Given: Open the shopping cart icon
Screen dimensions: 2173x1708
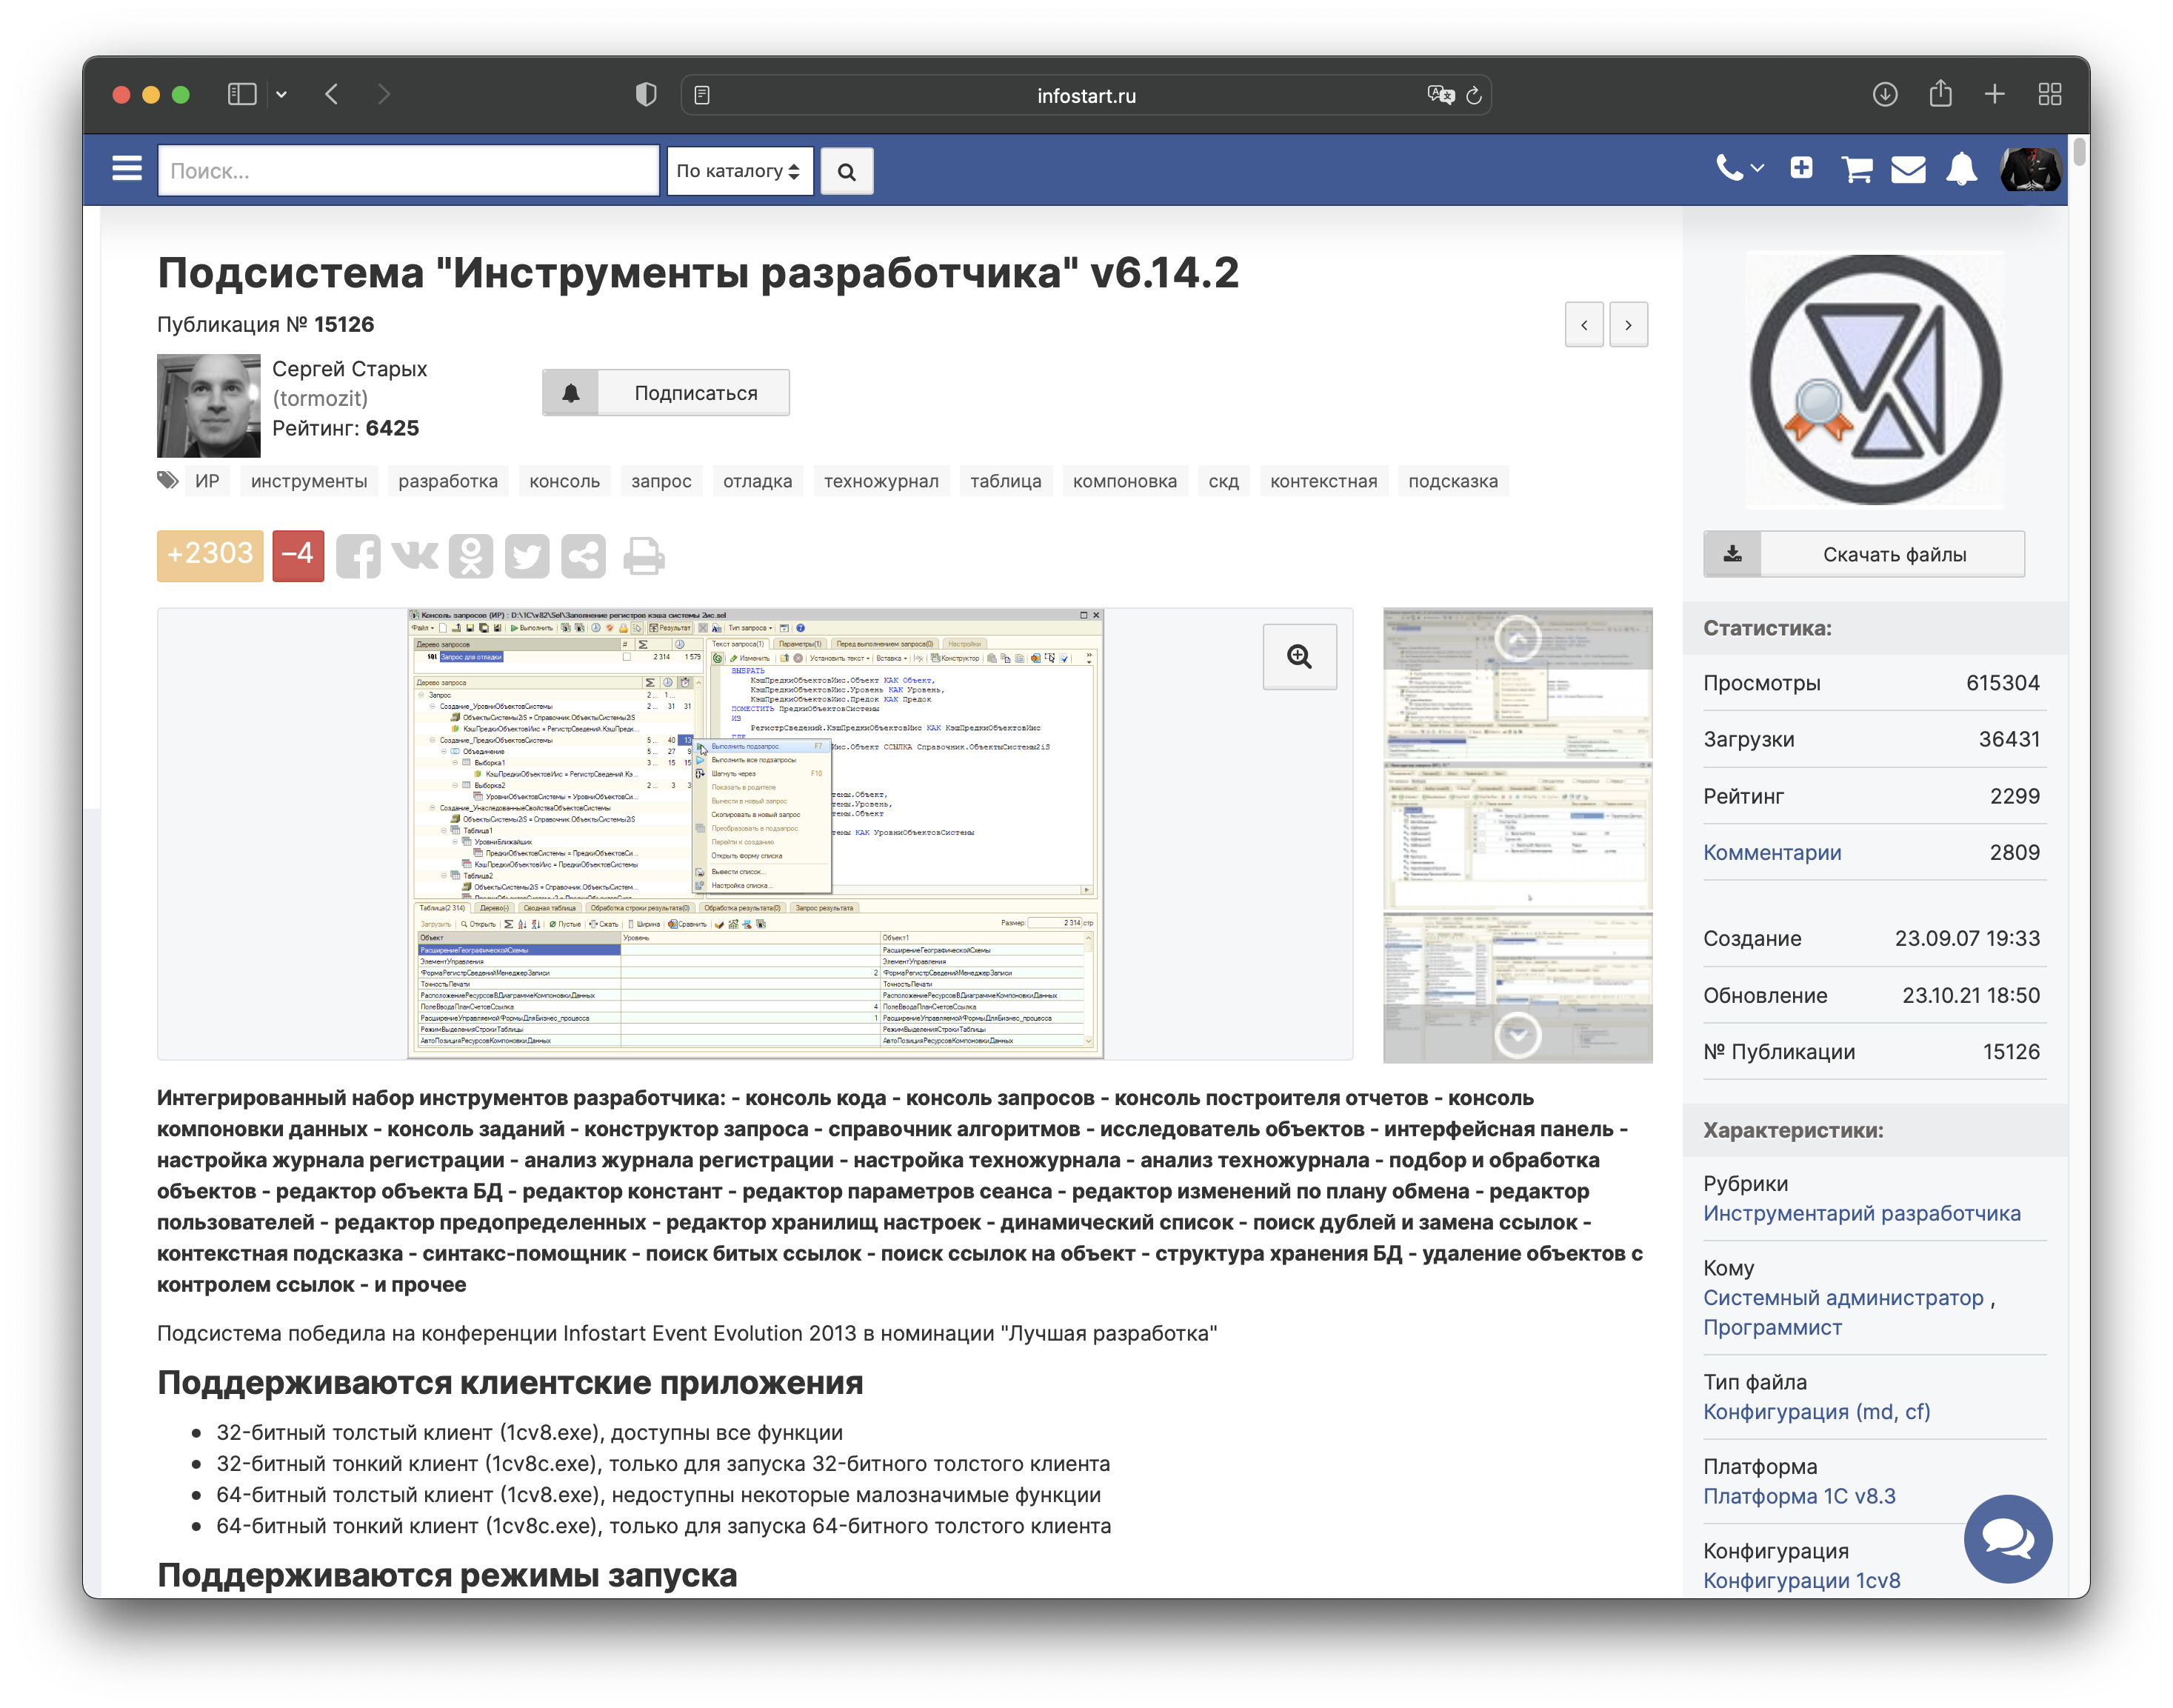Looking at the screenshot, I should [x=1857, y=169].
